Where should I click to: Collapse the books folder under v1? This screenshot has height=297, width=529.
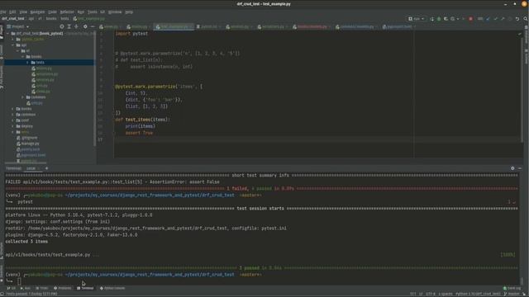tap(23, 57)
